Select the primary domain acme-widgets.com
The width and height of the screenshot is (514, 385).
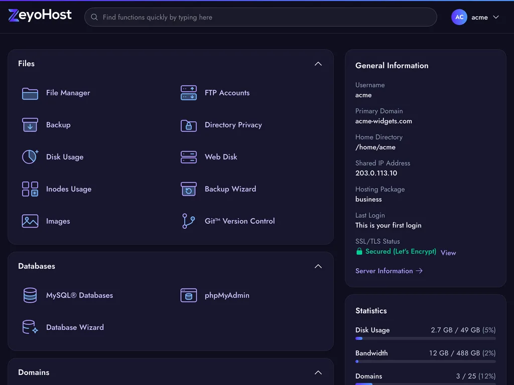pos(383,121)
